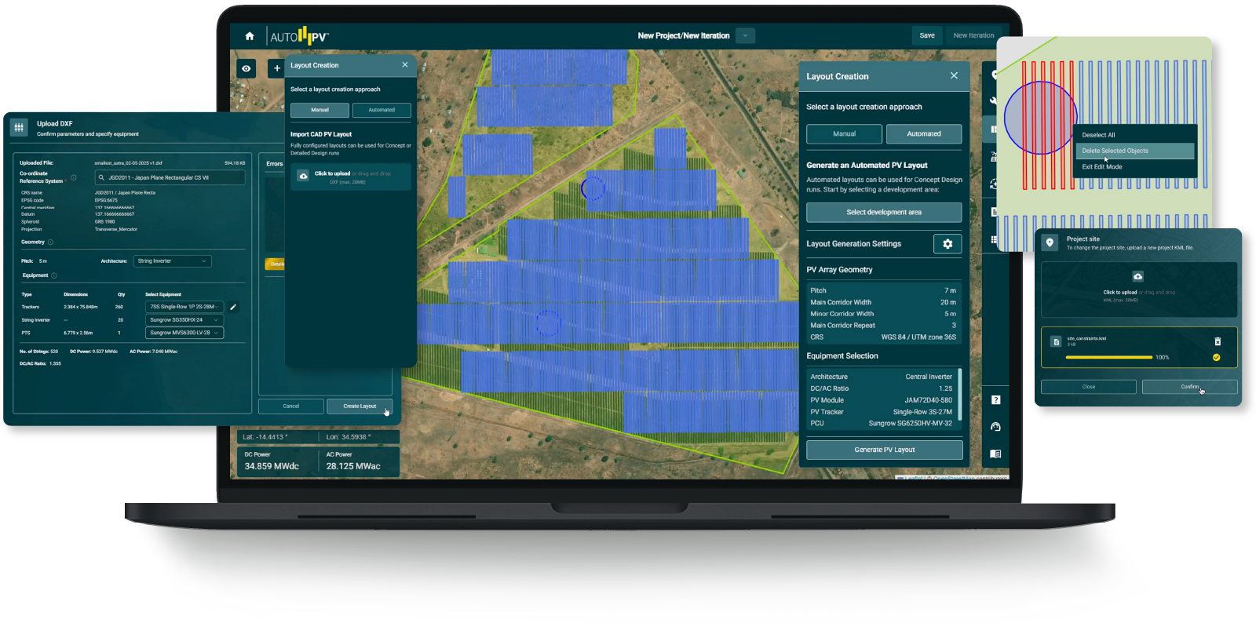This screenshot has width=1256, height=627.
Task: Switch to the Errors tab
Action: (274, 164)
